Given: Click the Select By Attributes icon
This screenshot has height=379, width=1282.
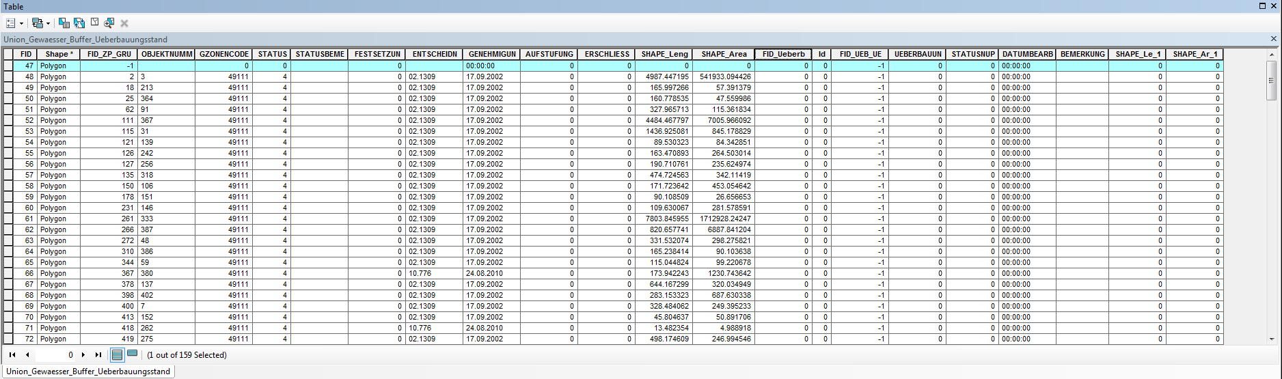Looking at the screenshot, I should pos(64,23).
